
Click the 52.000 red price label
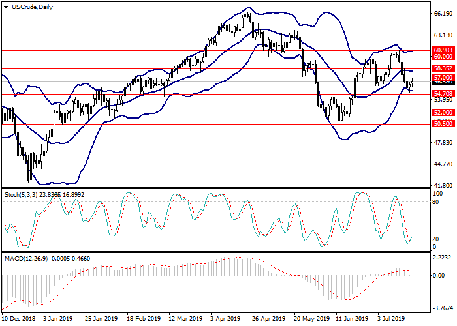click(x=442, y=113)
